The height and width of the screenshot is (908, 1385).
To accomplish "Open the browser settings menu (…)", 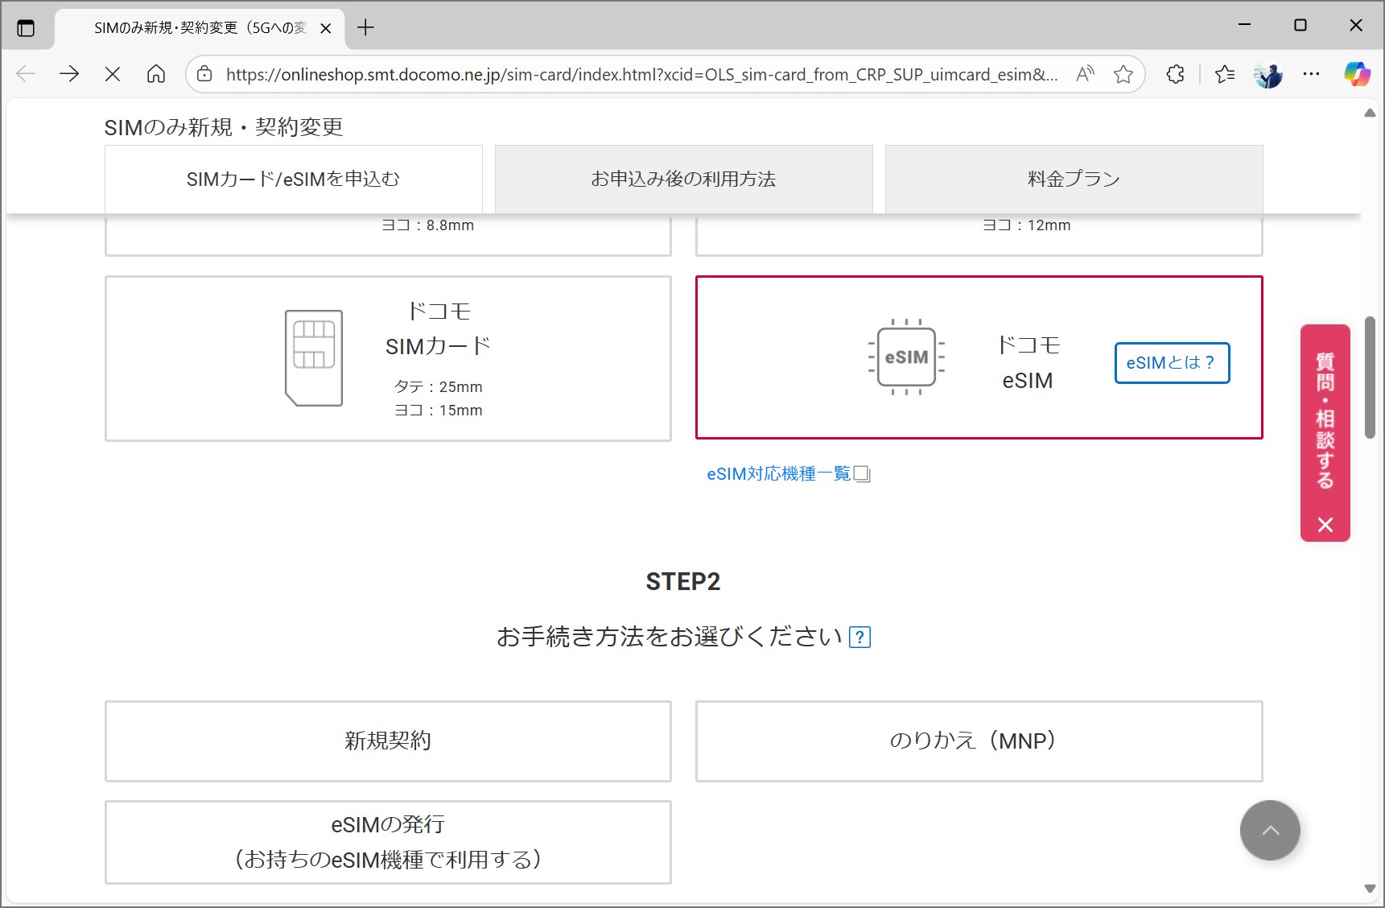I will click(1311, 74).
